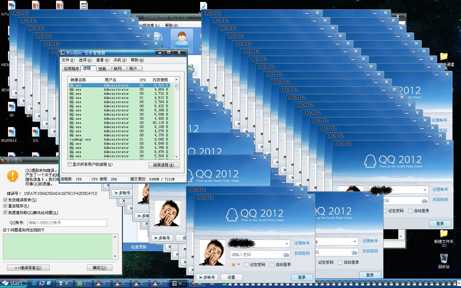Viewport: 461px width, 288px height.
Task: Expand account dropdown in front QQ login window
Action: [287, 244]
